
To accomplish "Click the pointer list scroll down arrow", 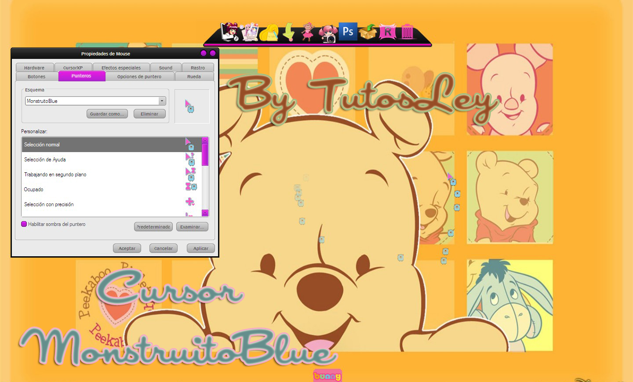I will (205, 213).
